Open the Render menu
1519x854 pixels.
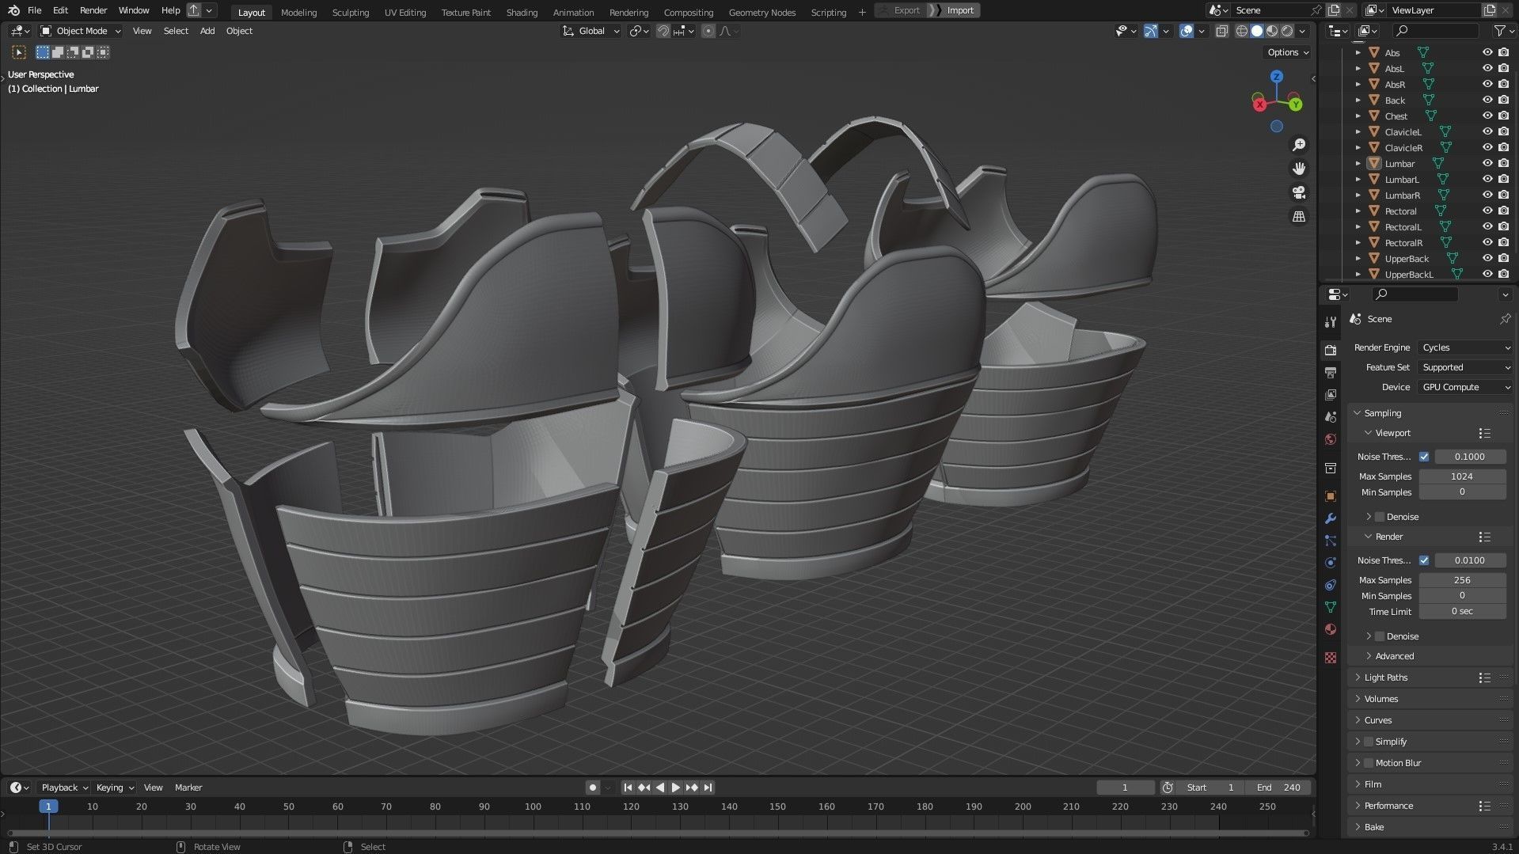(x=93, y=10)
